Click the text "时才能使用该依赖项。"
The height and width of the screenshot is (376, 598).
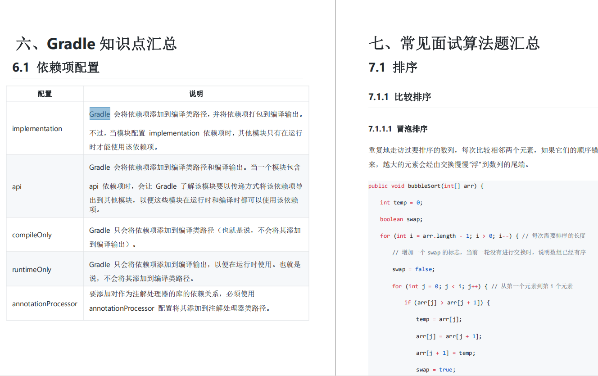(x=124, y=147)
